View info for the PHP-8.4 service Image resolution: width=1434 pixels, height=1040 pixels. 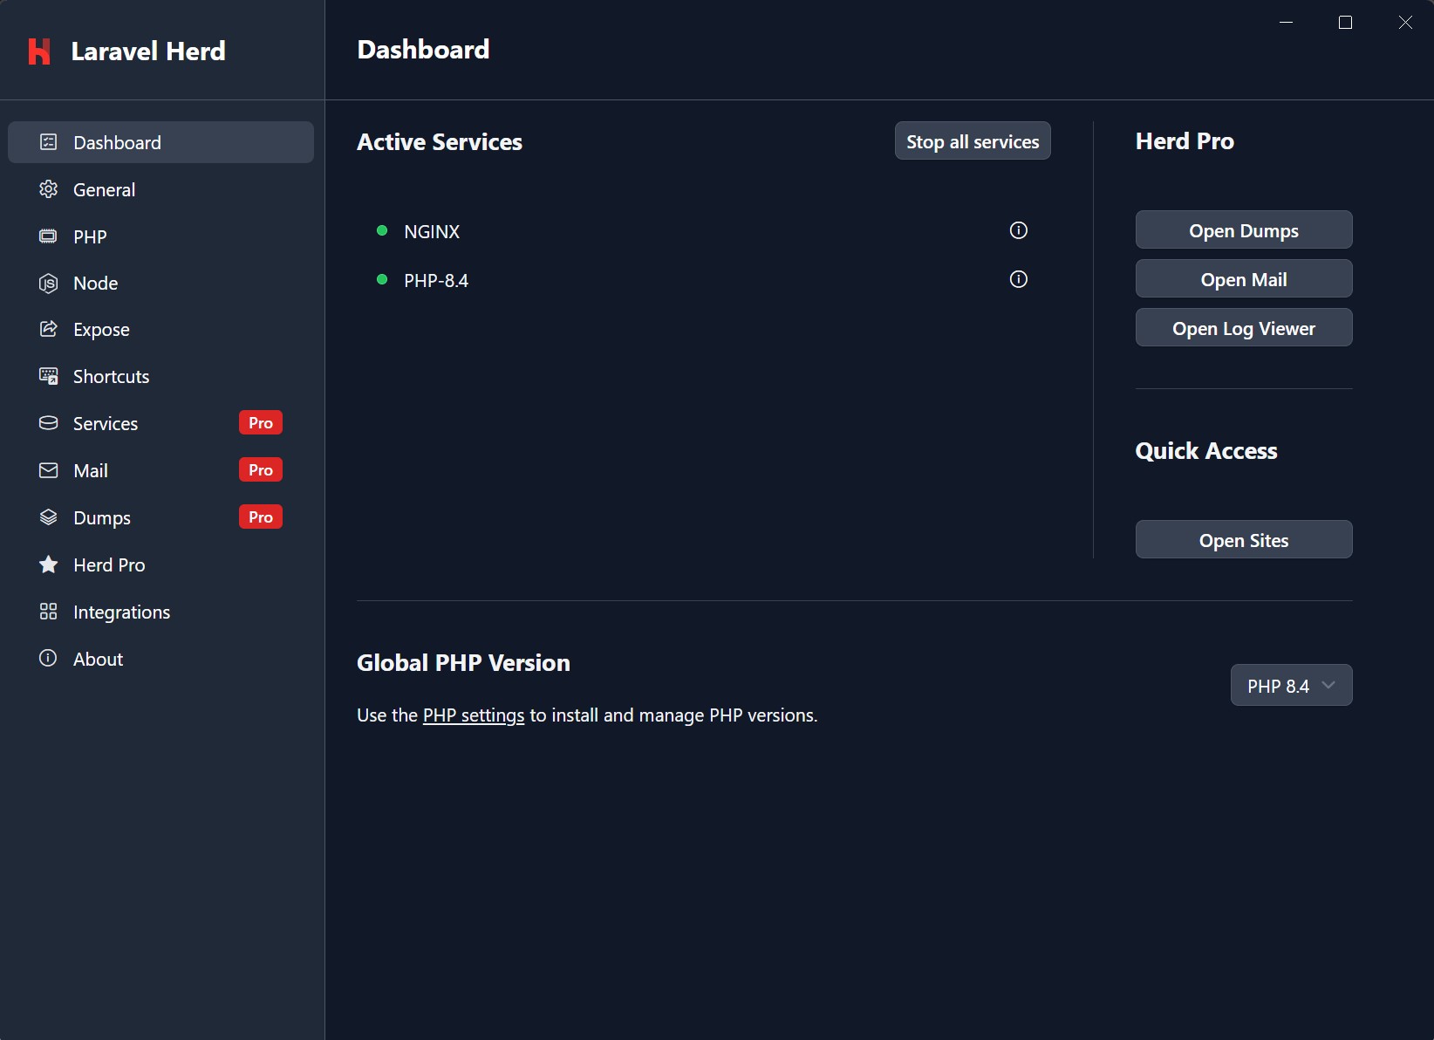(1018, 279)
